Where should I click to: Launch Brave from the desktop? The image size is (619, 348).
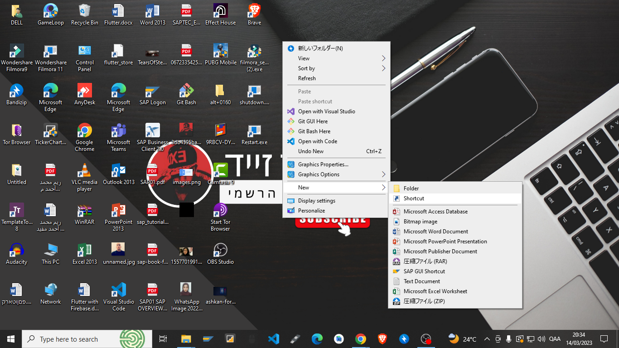click(x=254, y=14)
